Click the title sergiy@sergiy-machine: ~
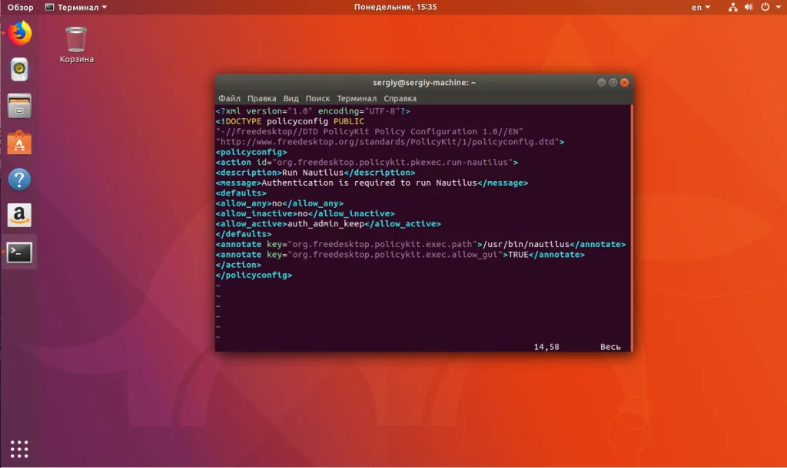 coord(424,82)
